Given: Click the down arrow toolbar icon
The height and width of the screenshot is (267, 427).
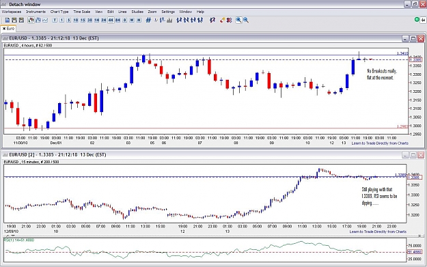Looking at the screenshot, I should coord(156,20).
